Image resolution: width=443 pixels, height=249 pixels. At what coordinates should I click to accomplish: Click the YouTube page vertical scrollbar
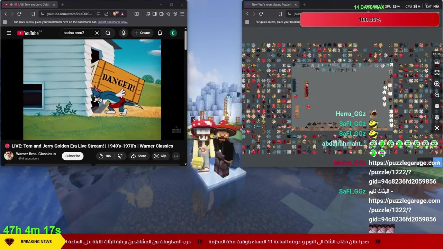coord(186,40)
